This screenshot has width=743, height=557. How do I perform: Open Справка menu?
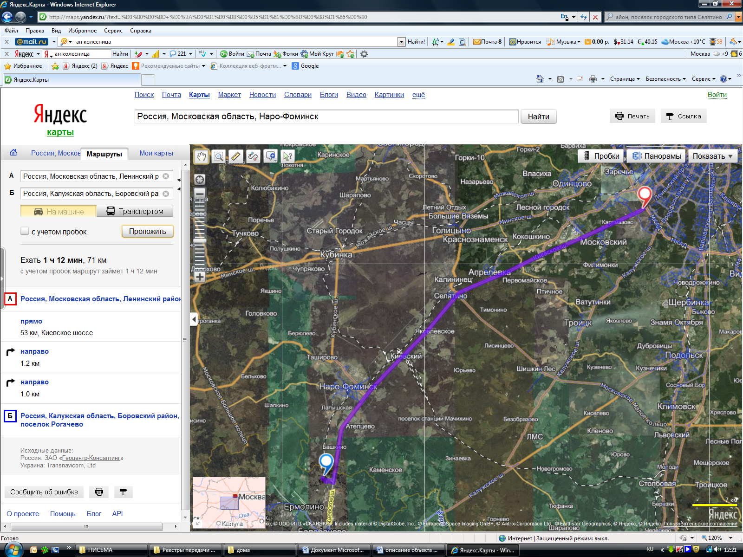pyautogui.click(x=141, y=31)
